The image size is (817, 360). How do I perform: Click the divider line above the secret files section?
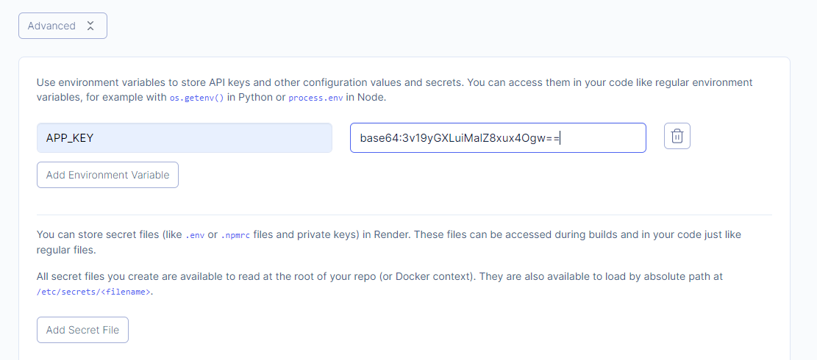[x=404, y=215]
